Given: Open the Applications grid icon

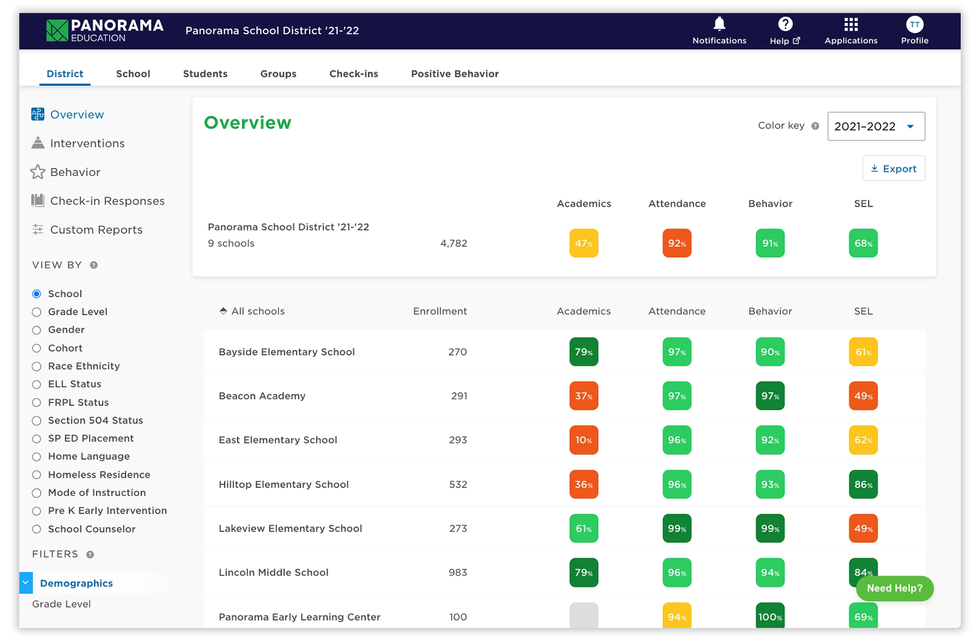Looking at the screenshot, I should (x=850, y=24).
